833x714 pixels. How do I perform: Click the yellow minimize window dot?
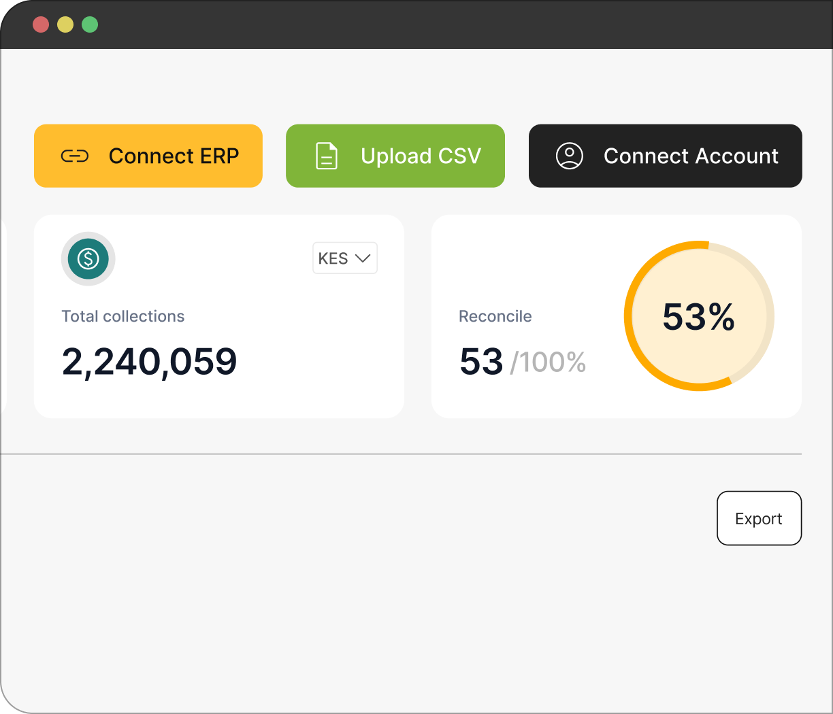tap(65, 25)
